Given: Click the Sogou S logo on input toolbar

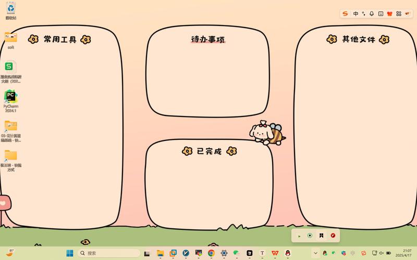Looking at the screenshot, I should pos(345,14).
